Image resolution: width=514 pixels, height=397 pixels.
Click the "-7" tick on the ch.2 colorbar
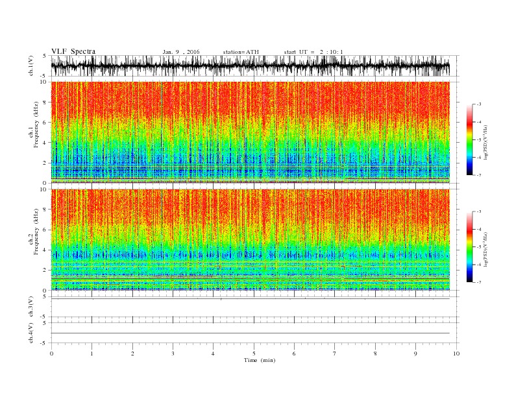pos(479,282)
